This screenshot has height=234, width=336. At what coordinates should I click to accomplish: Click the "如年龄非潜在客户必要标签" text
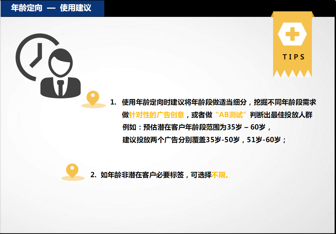(143, 175)
